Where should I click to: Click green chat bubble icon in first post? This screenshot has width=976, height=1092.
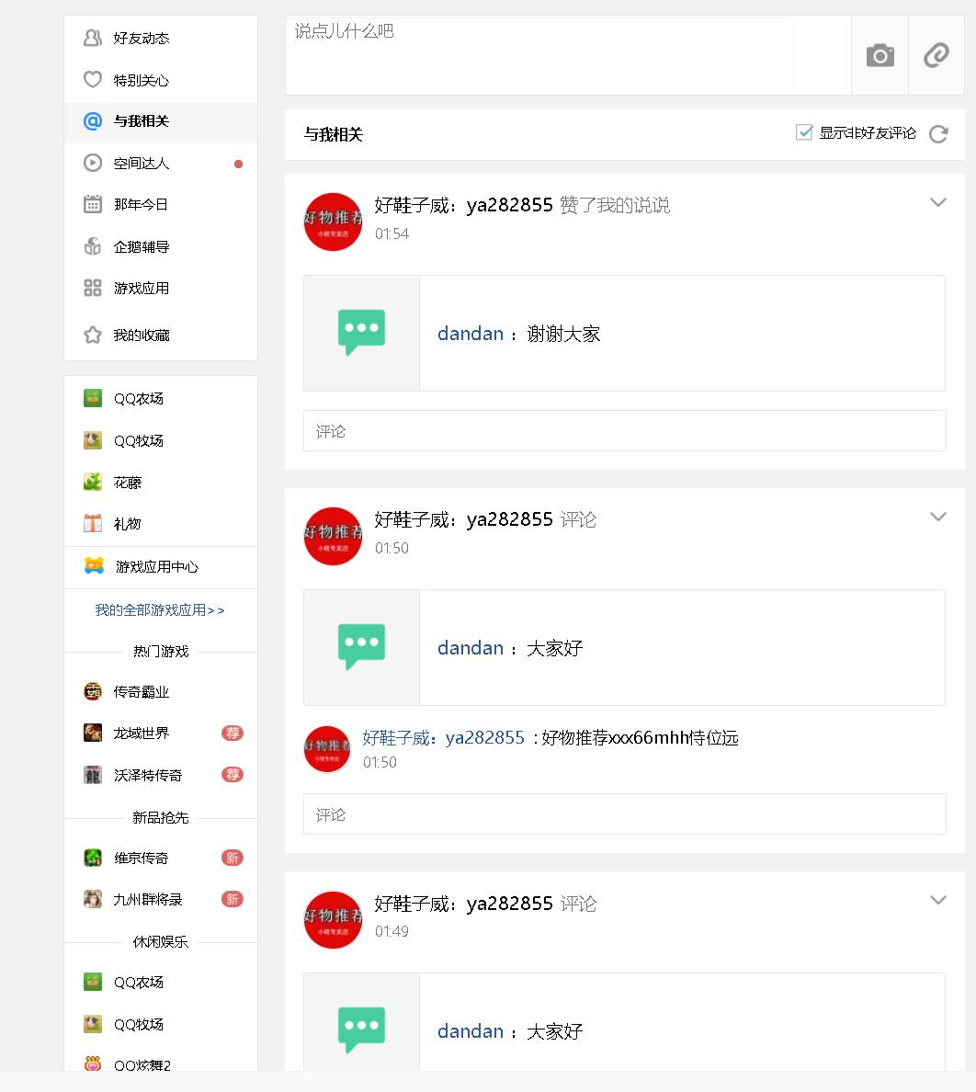(361, 332)
